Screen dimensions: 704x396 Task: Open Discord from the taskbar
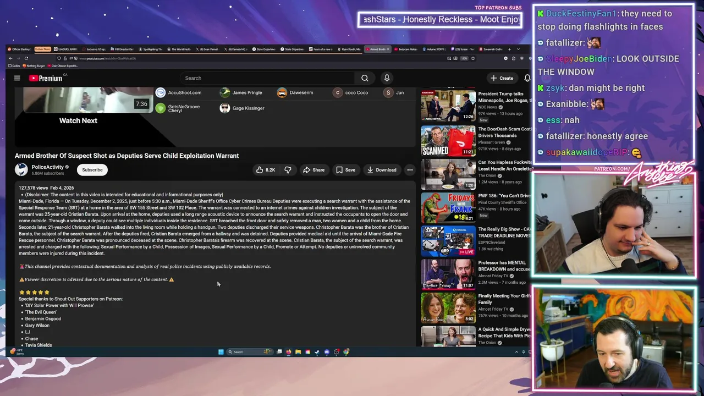[327, 352]
